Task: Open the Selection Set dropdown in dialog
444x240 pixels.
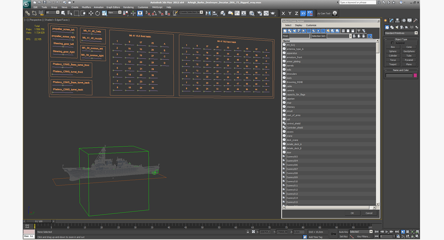Action: coord(339,36)
